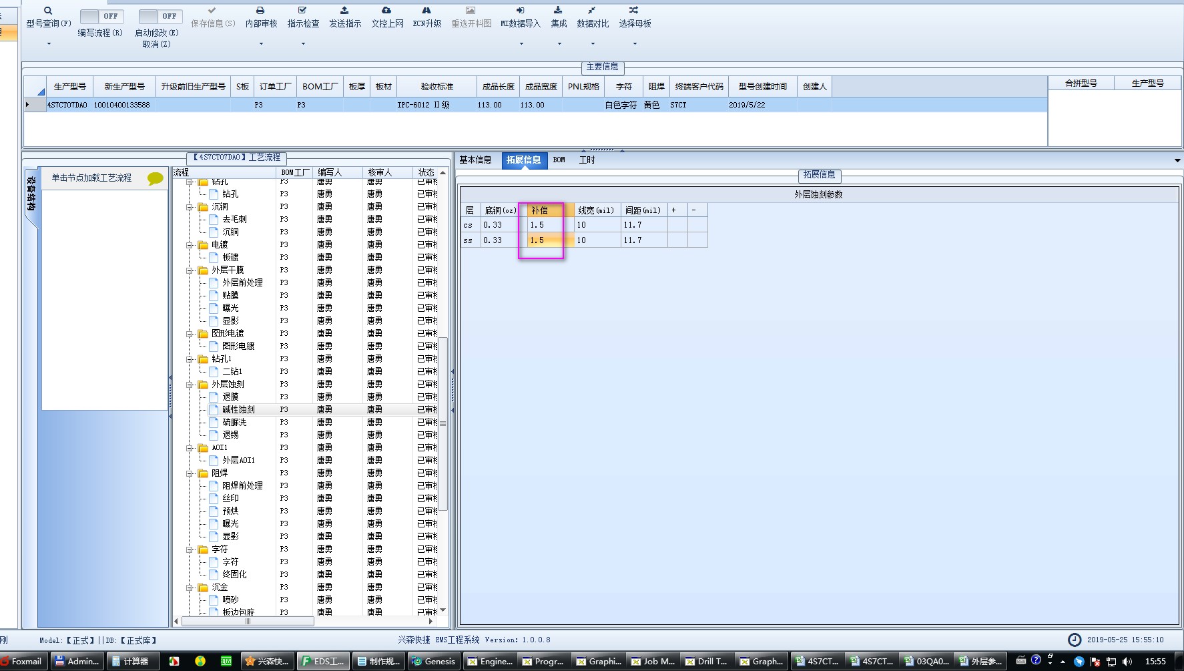The height and width of the screenshot is (671, 1184).
Task: Click the 重选开料图 picture icon
Action: (x=471, y=11)
